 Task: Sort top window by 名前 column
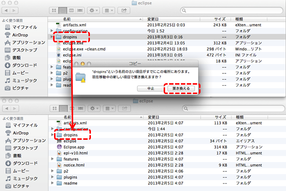pyautogui.click(x=95, y=19)
